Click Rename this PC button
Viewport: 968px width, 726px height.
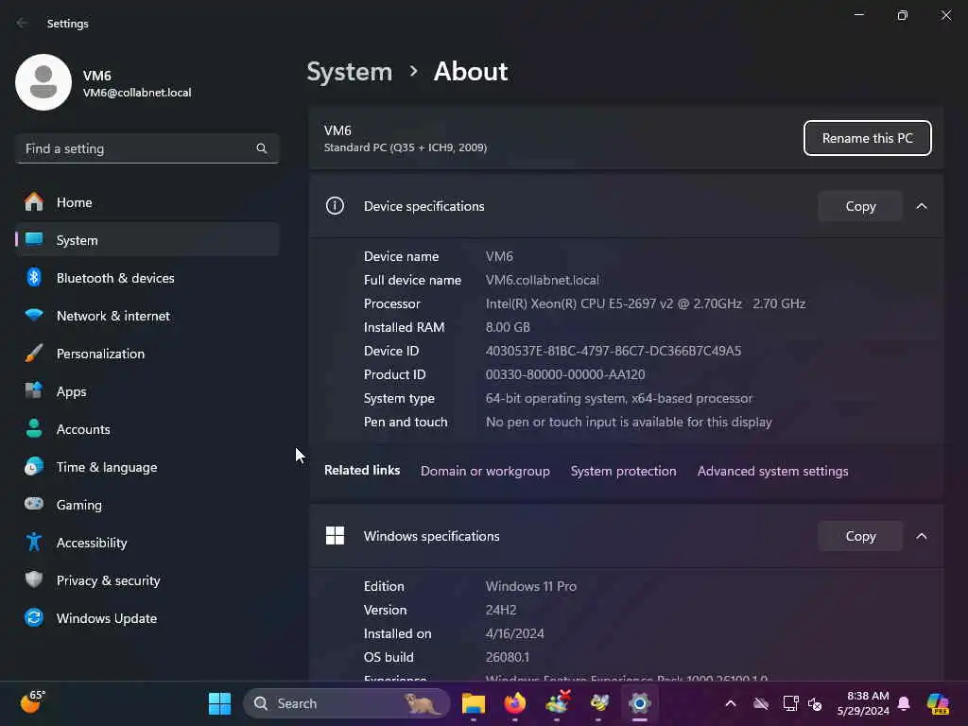click(x=868, y=138)
